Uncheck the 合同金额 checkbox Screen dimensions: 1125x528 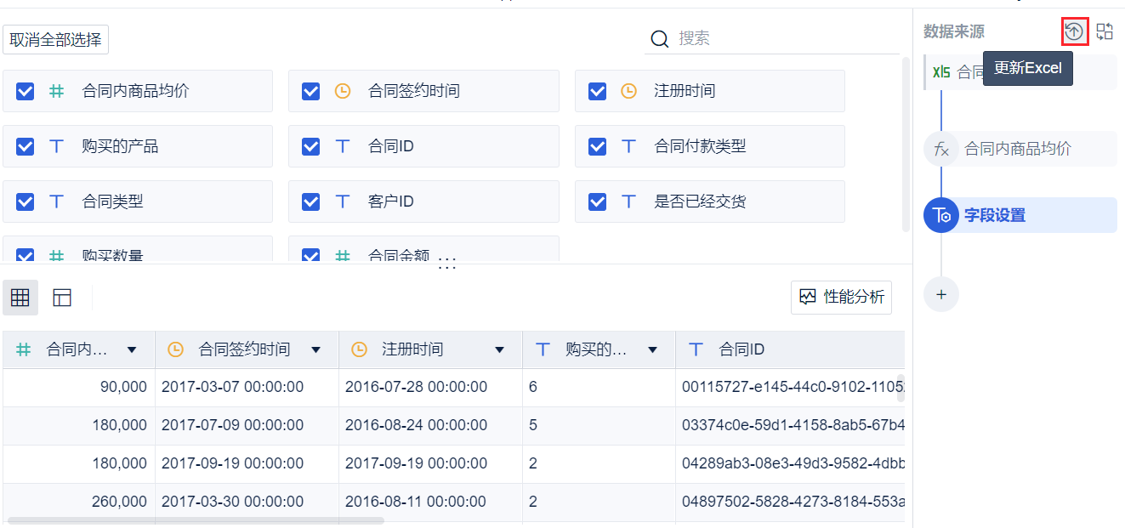click(311, 254)
